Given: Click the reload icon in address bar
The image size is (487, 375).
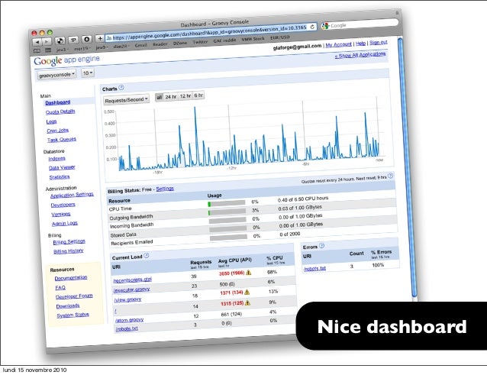Looking at the screenshot, I should coord(312,27).
